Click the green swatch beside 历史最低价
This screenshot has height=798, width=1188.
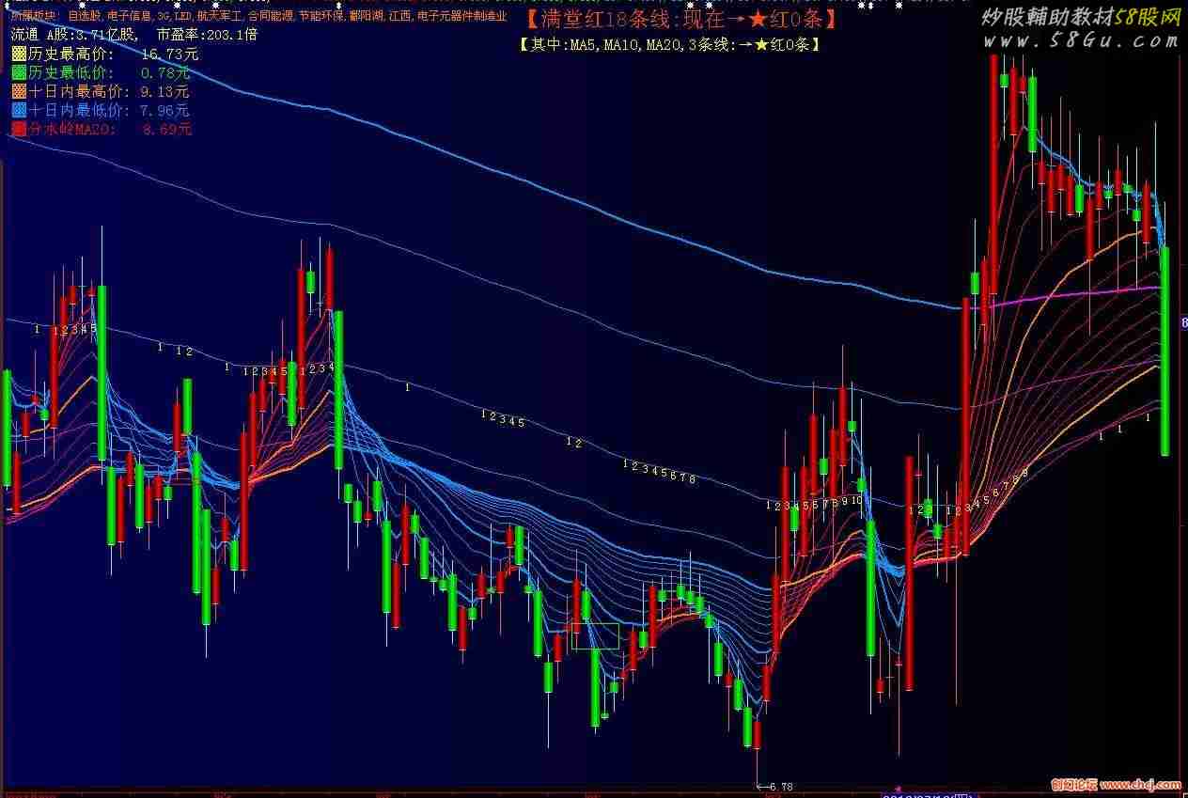(x=19, y=72)
